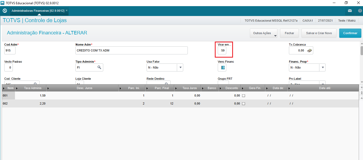Image resolution: width=363 pixels, height=160 pixels.
Task: Click Data até: cell in row 002
Action: [x=323, y=103]
